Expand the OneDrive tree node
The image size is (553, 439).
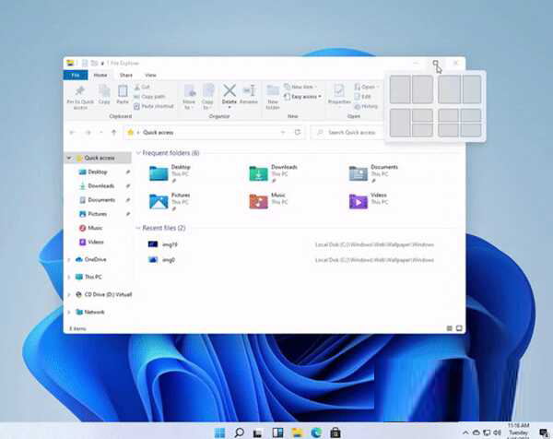69,260
